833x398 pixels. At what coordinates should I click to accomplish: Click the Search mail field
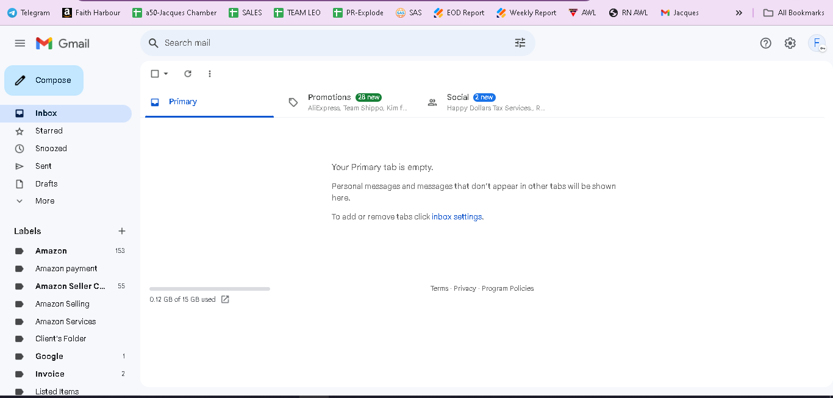(x=337, y=43)
